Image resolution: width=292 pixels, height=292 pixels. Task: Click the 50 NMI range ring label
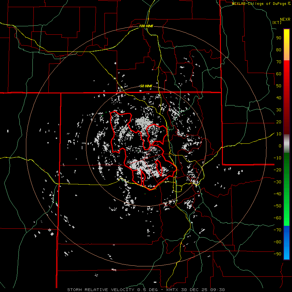point(146,86)
